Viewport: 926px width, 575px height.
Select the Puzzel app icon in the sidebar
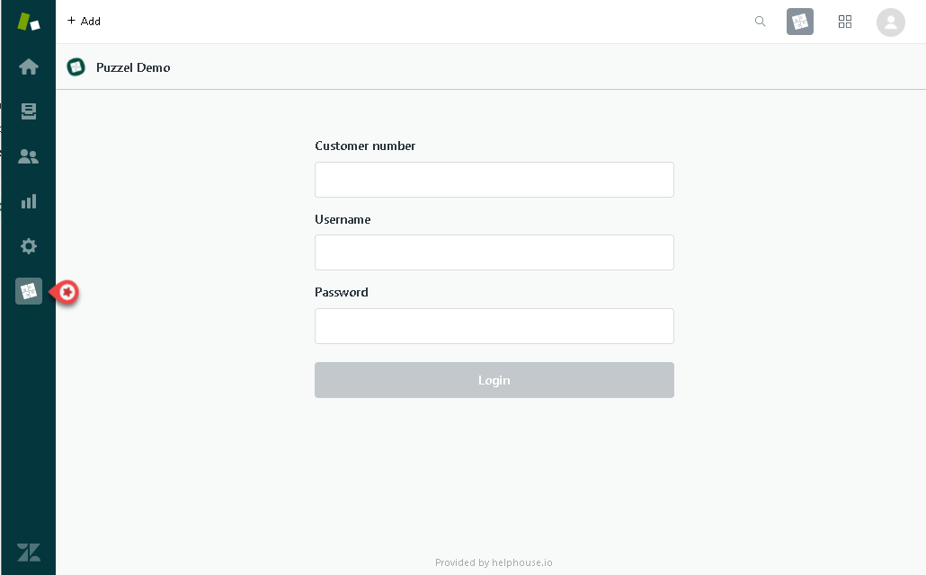pos(29,291)
